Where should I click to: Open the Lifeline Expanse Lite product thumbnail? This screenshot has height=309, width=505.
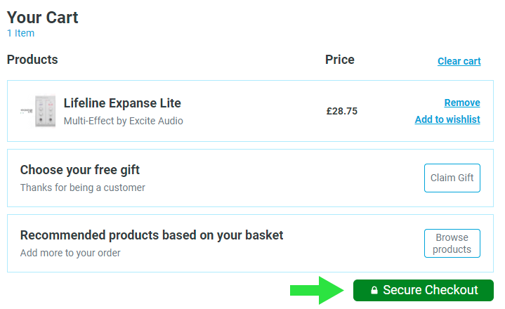(38, 111)
